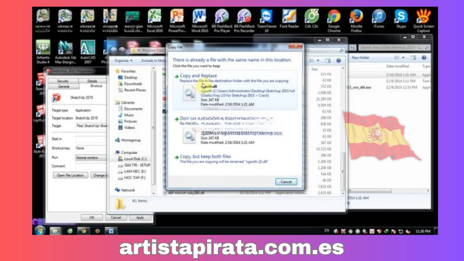Viewport: 464px width, 261px height.
Task: Open Foxit Reader desktop icon
Action: [289, 19]
